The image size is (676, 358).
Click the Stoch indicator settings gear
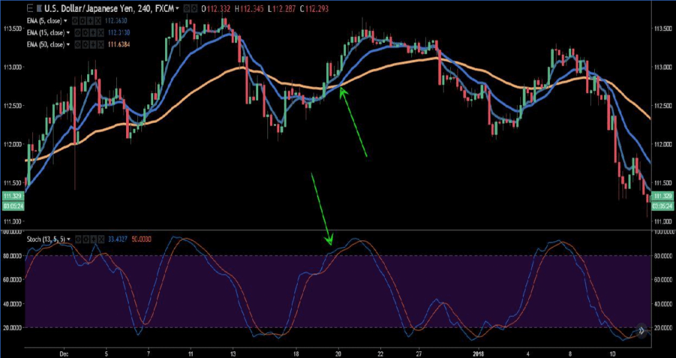(x=85, y=237)
